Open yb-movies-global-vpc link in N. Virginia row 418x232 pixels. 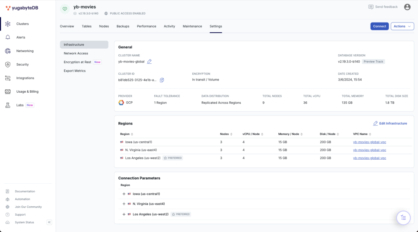tap(369, 150)
